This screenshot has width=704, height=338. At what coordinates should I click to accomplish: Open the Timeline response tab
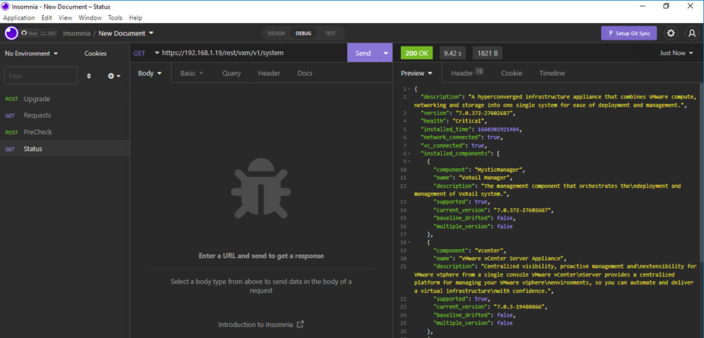[552, 73]
